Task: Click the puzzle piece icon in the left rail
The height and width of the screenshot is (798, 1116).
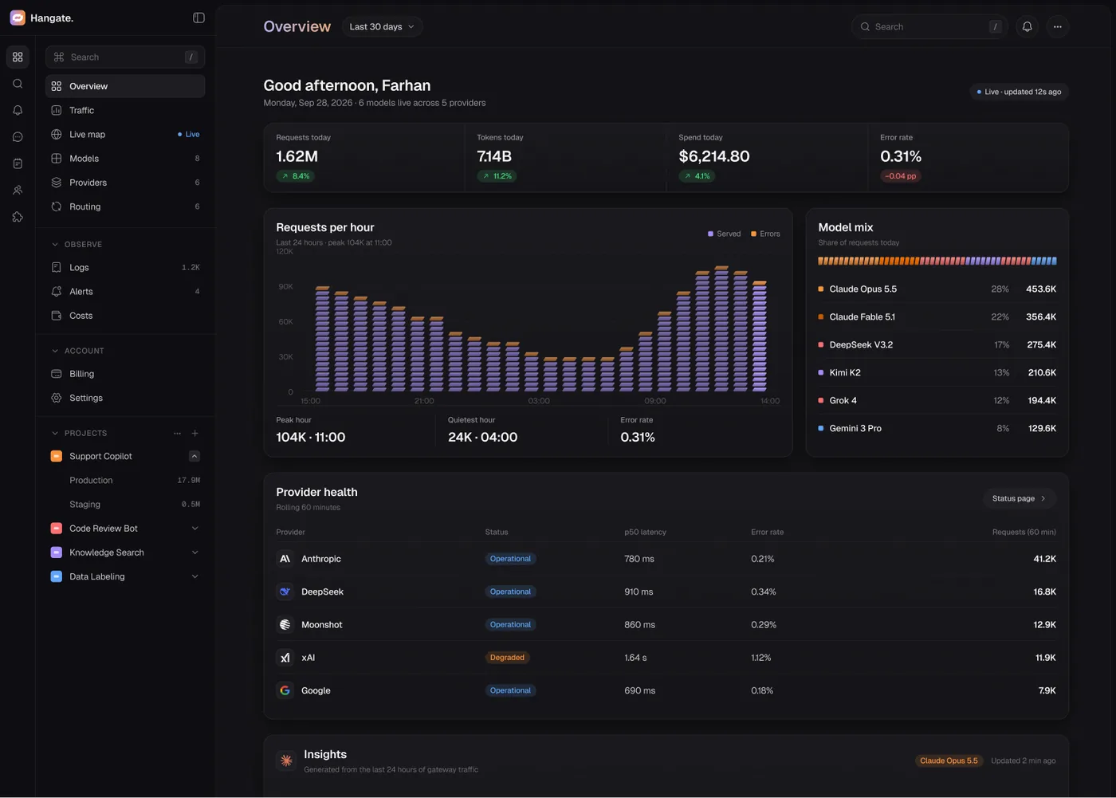Action: click(18, 217)
